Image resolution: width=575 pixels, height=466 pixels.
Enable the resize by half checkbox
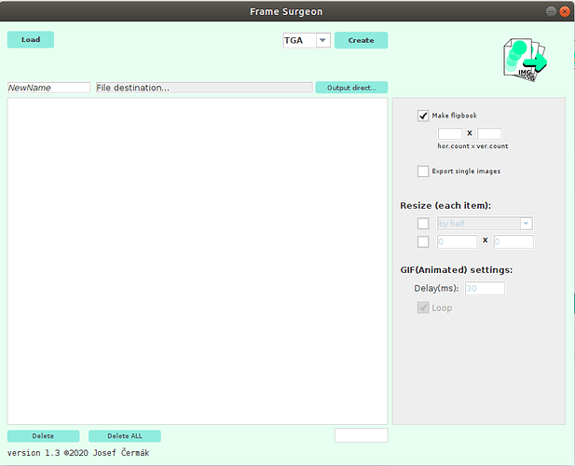[x=423, y=224]
